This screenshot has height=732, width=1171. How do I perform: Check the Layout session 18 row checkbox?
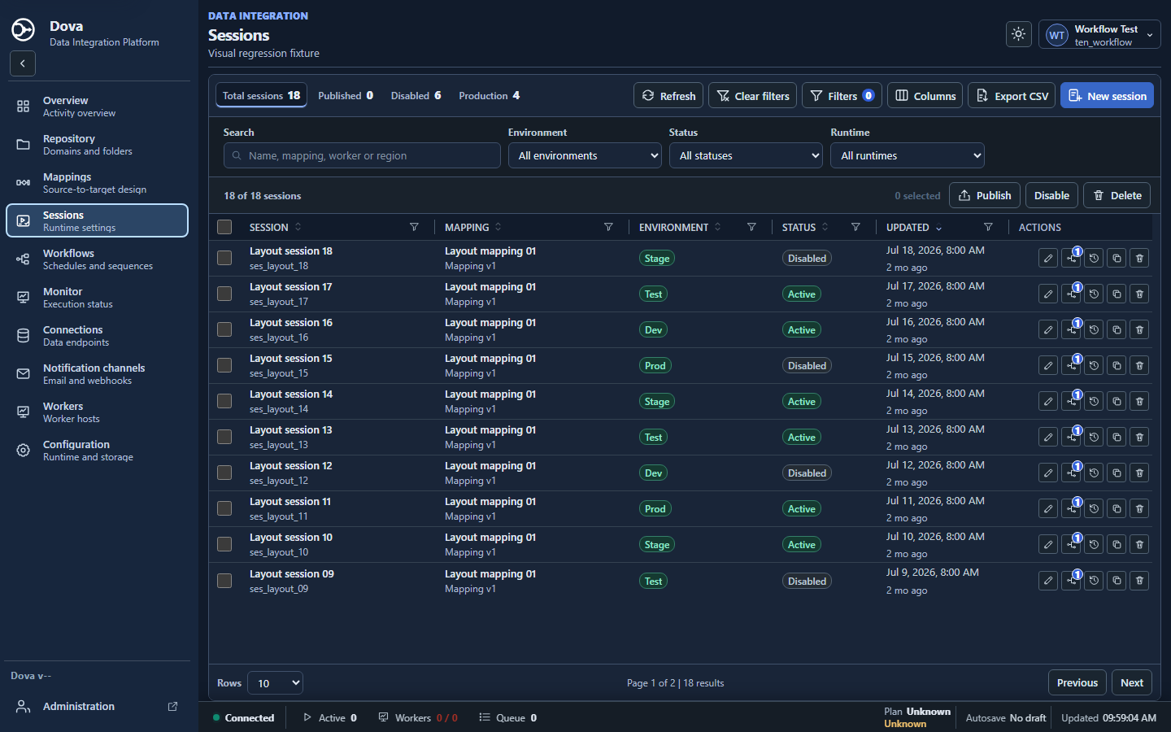point(225,258)
